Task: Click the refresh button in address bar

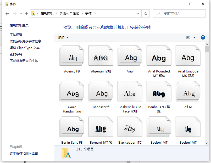Action: click(x=146, y=13)
